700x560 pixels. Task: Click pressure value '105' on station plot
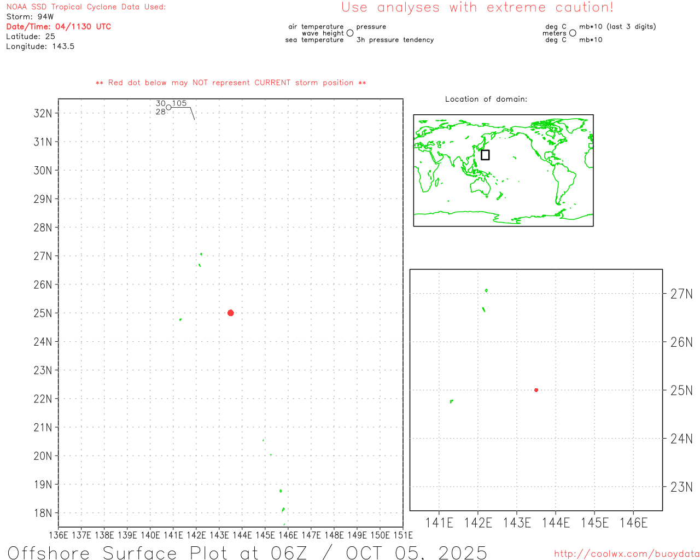(179, 103)
